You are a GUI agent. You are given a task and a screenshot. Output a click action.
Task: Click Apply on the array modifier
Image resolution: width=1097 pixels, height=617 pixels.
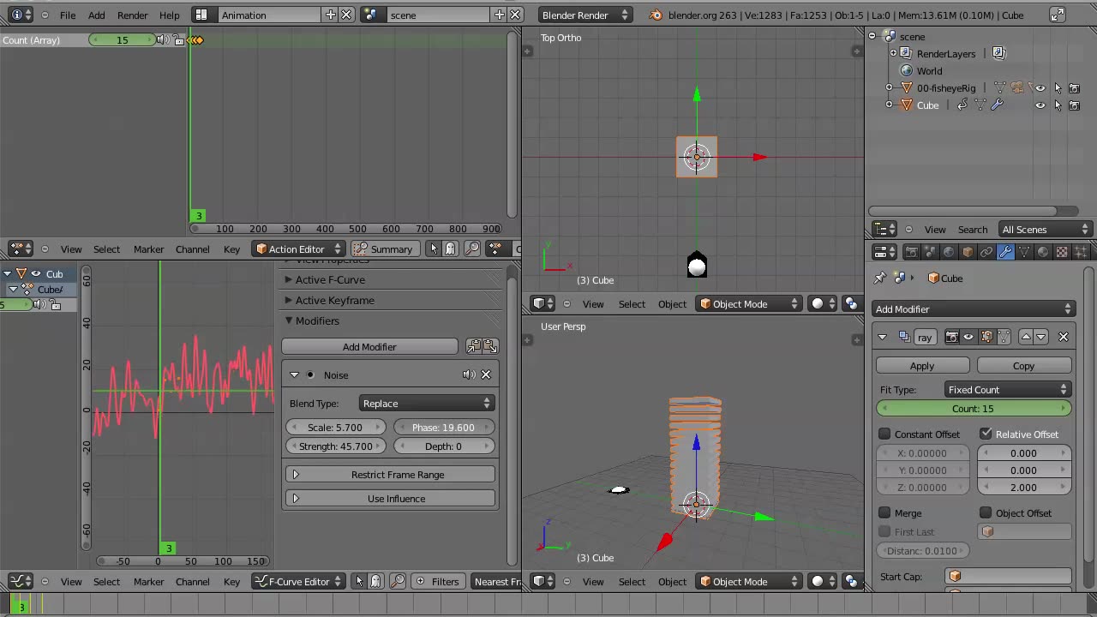tap(922, 365)
